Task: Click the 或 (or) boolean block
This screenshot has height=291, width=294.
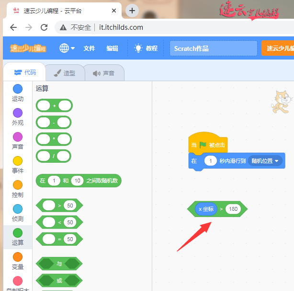Action: pos(59,280)
